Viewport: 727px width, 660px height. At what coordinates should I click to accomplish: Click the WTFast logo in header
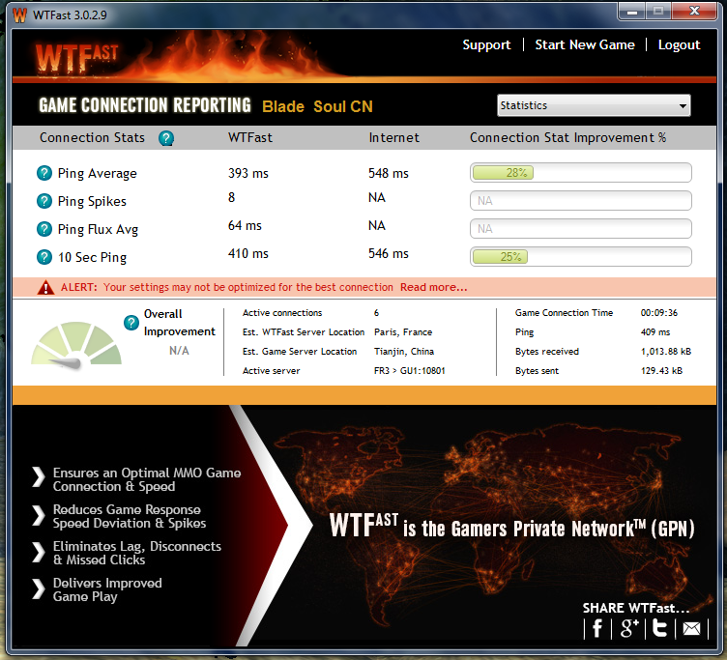(77, 55)
